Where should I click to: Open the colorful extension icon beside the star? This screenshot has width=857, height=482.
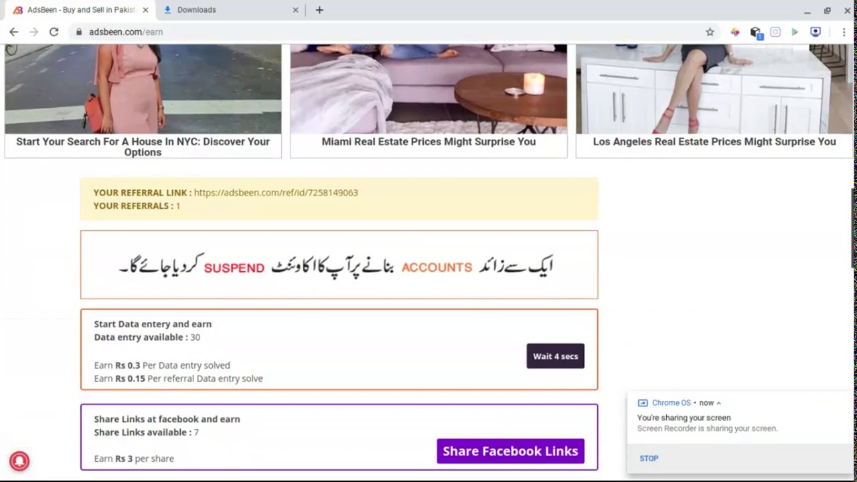click(x=735, y=31)
